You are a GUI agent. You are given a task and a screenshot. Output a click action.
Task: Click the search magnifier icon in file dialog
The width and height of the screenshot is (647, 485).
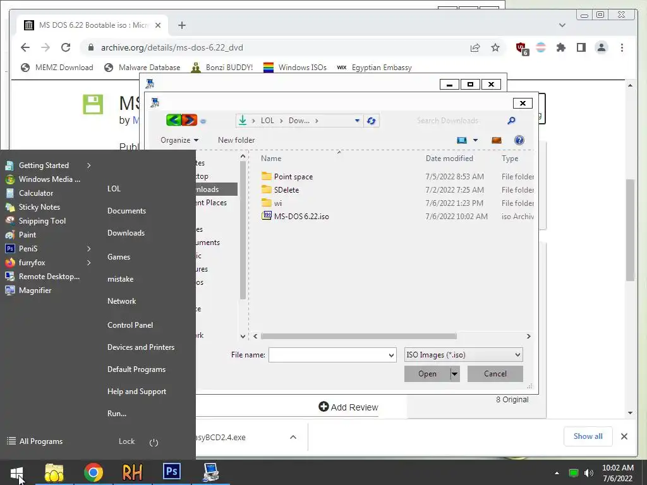(511, 121)
